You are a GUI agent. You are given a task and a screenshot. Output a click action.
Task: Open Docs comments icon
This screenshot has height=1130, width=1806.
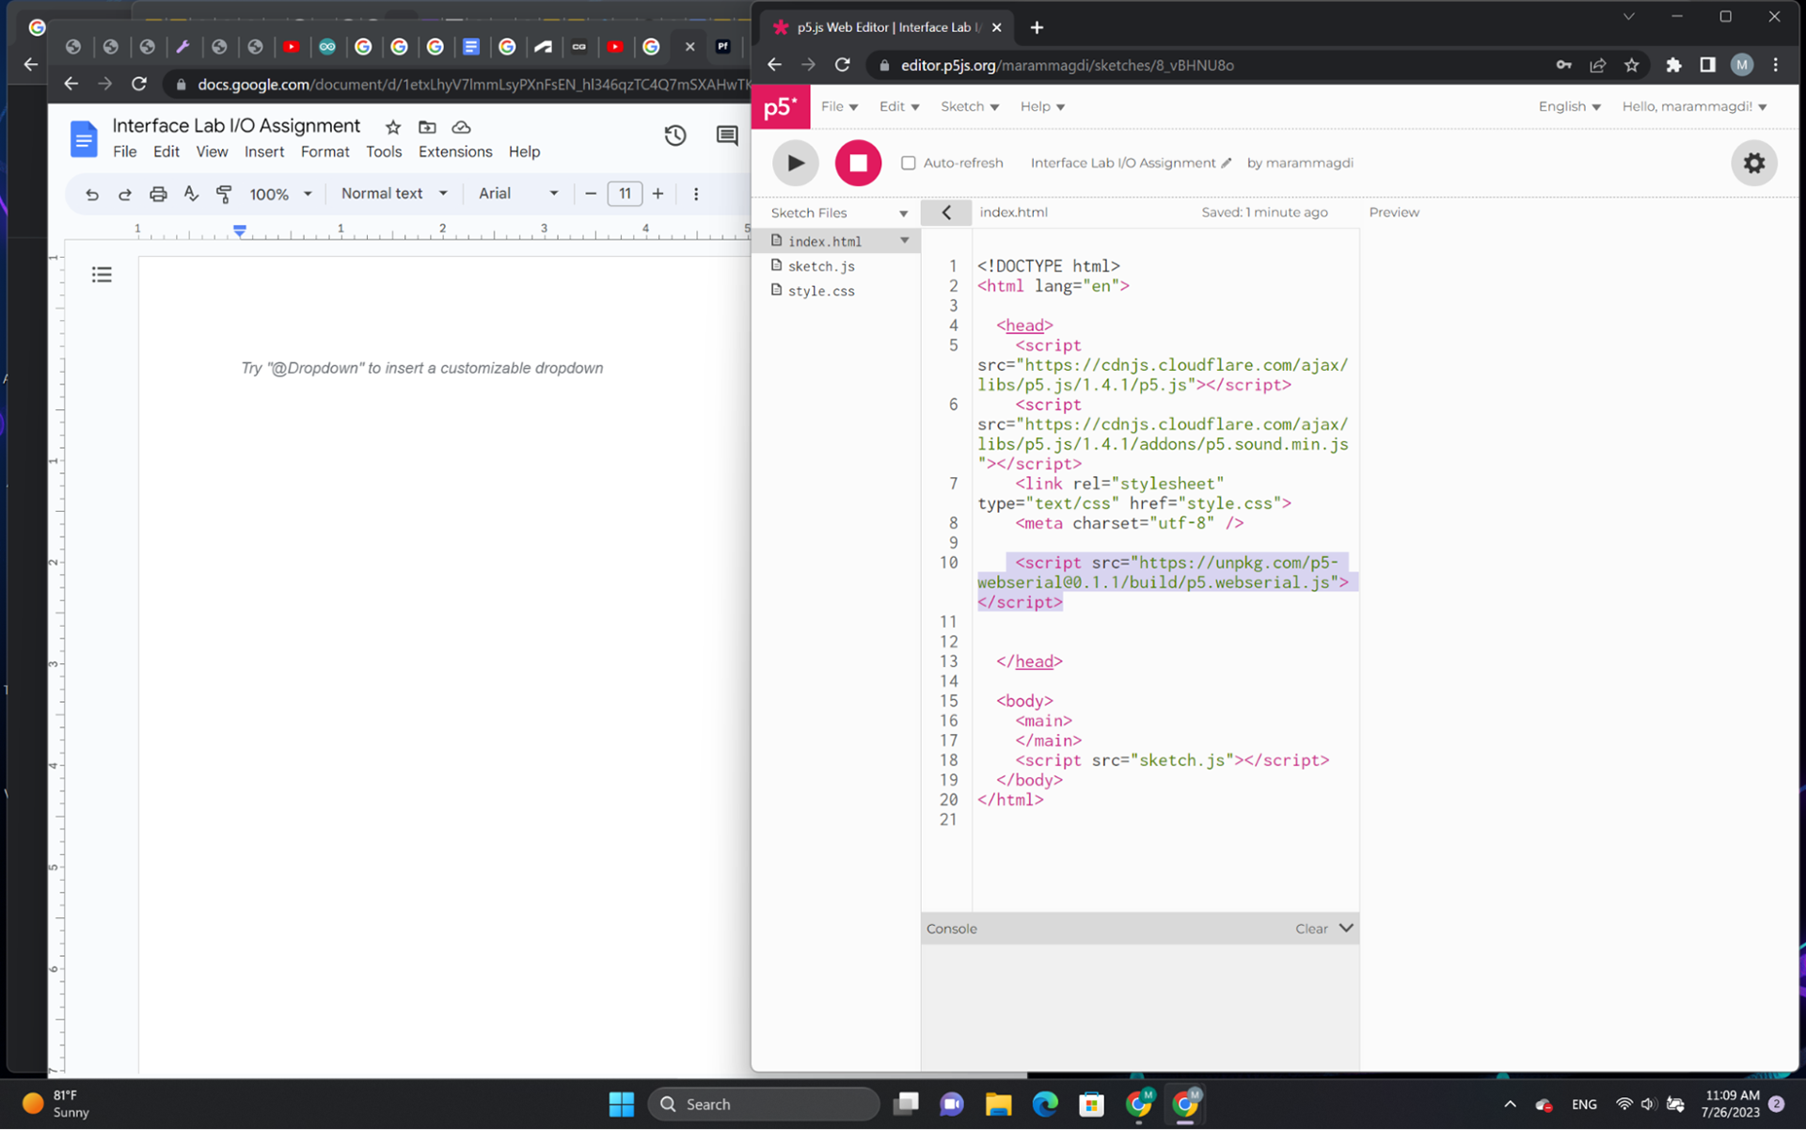coord(727,136)
